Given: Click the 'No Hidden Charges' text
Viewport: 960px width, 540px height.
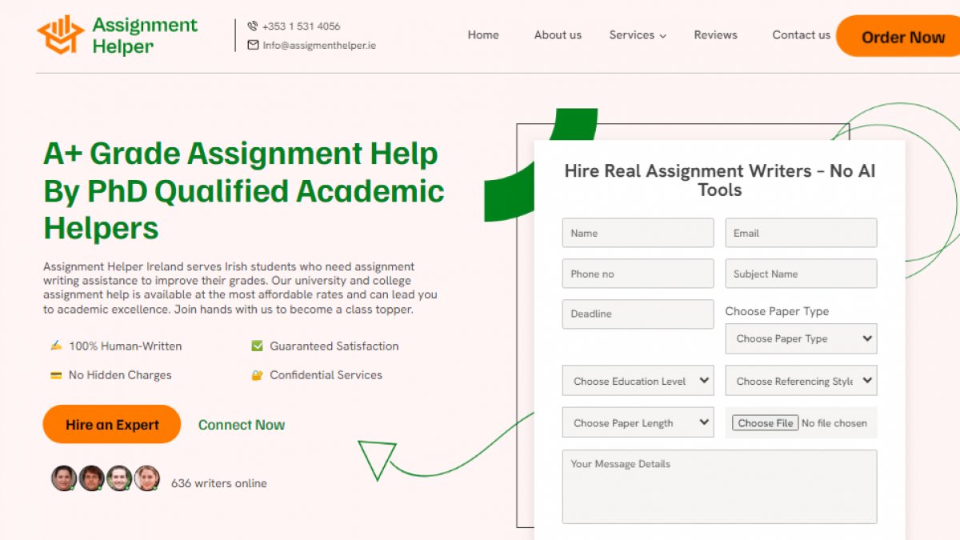Looking at the screenshot, I should (x=120, y=375).
